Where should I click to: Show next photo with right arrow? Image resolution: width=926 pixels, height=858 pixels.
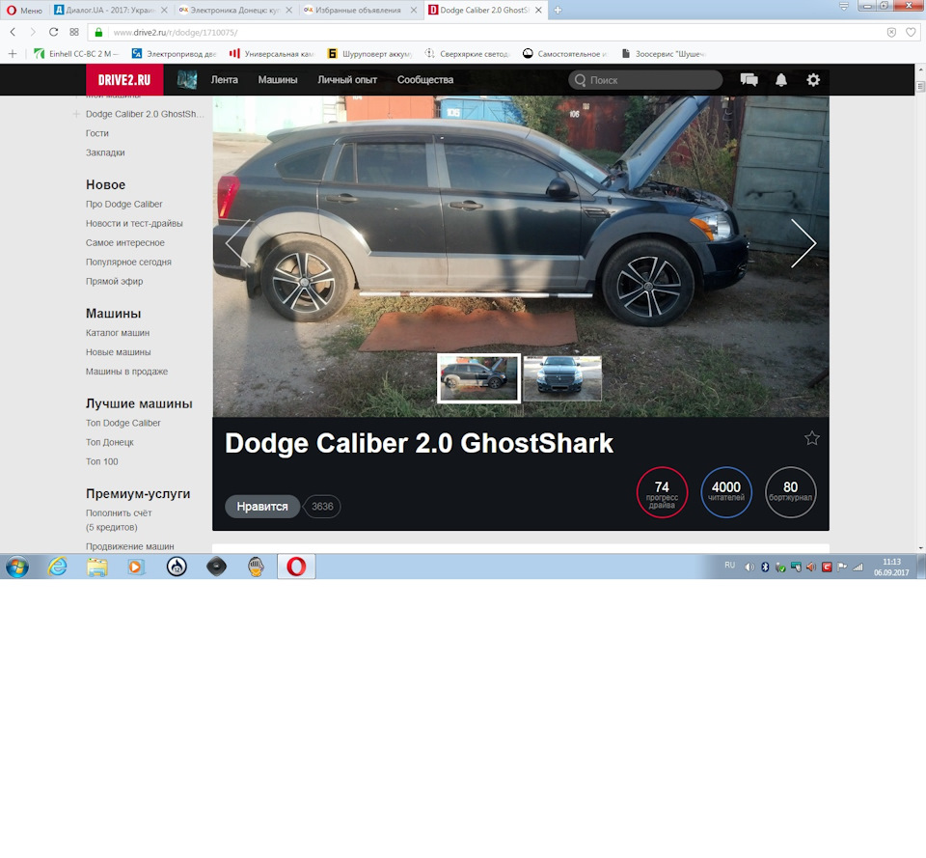click(x=803, y=243)
